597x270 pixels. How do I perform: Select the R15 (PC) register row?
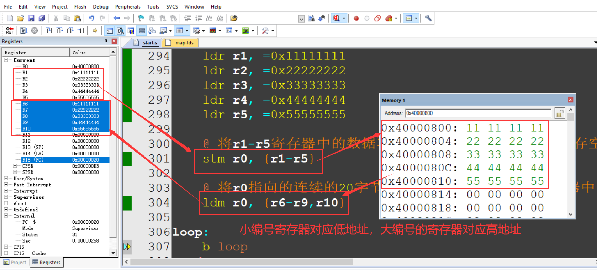[x=65, y=160]
